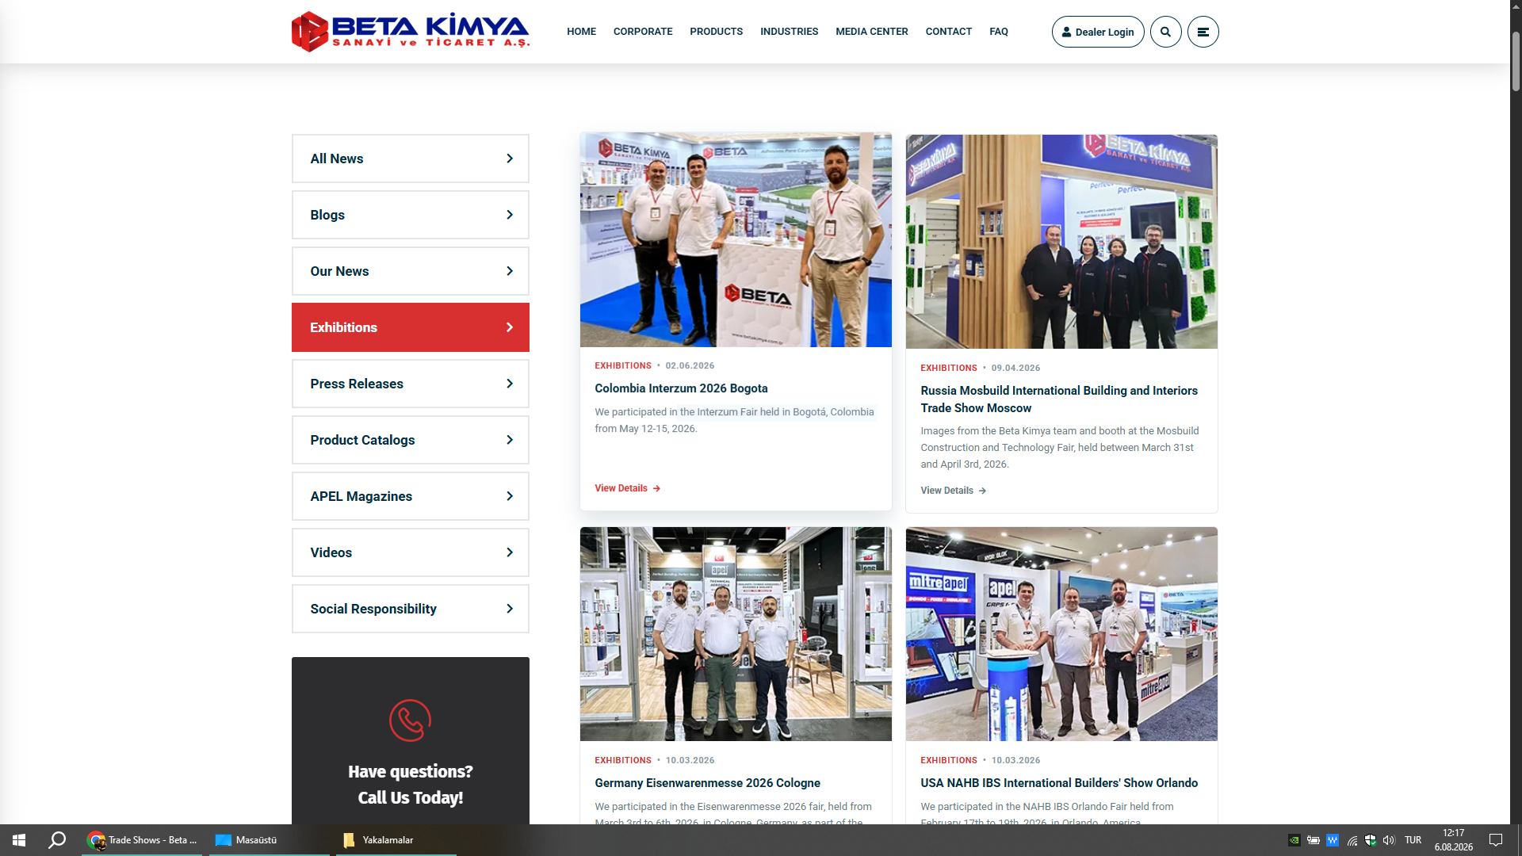Select the Videos category
The width and height of the screenshot is (1522, 856).
click(410, 552)
